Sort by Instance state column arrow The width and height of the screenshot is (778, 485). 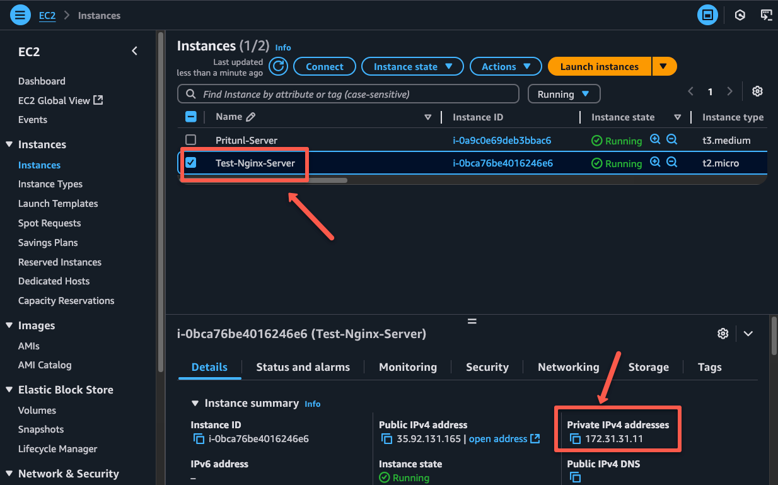point(678,117)
